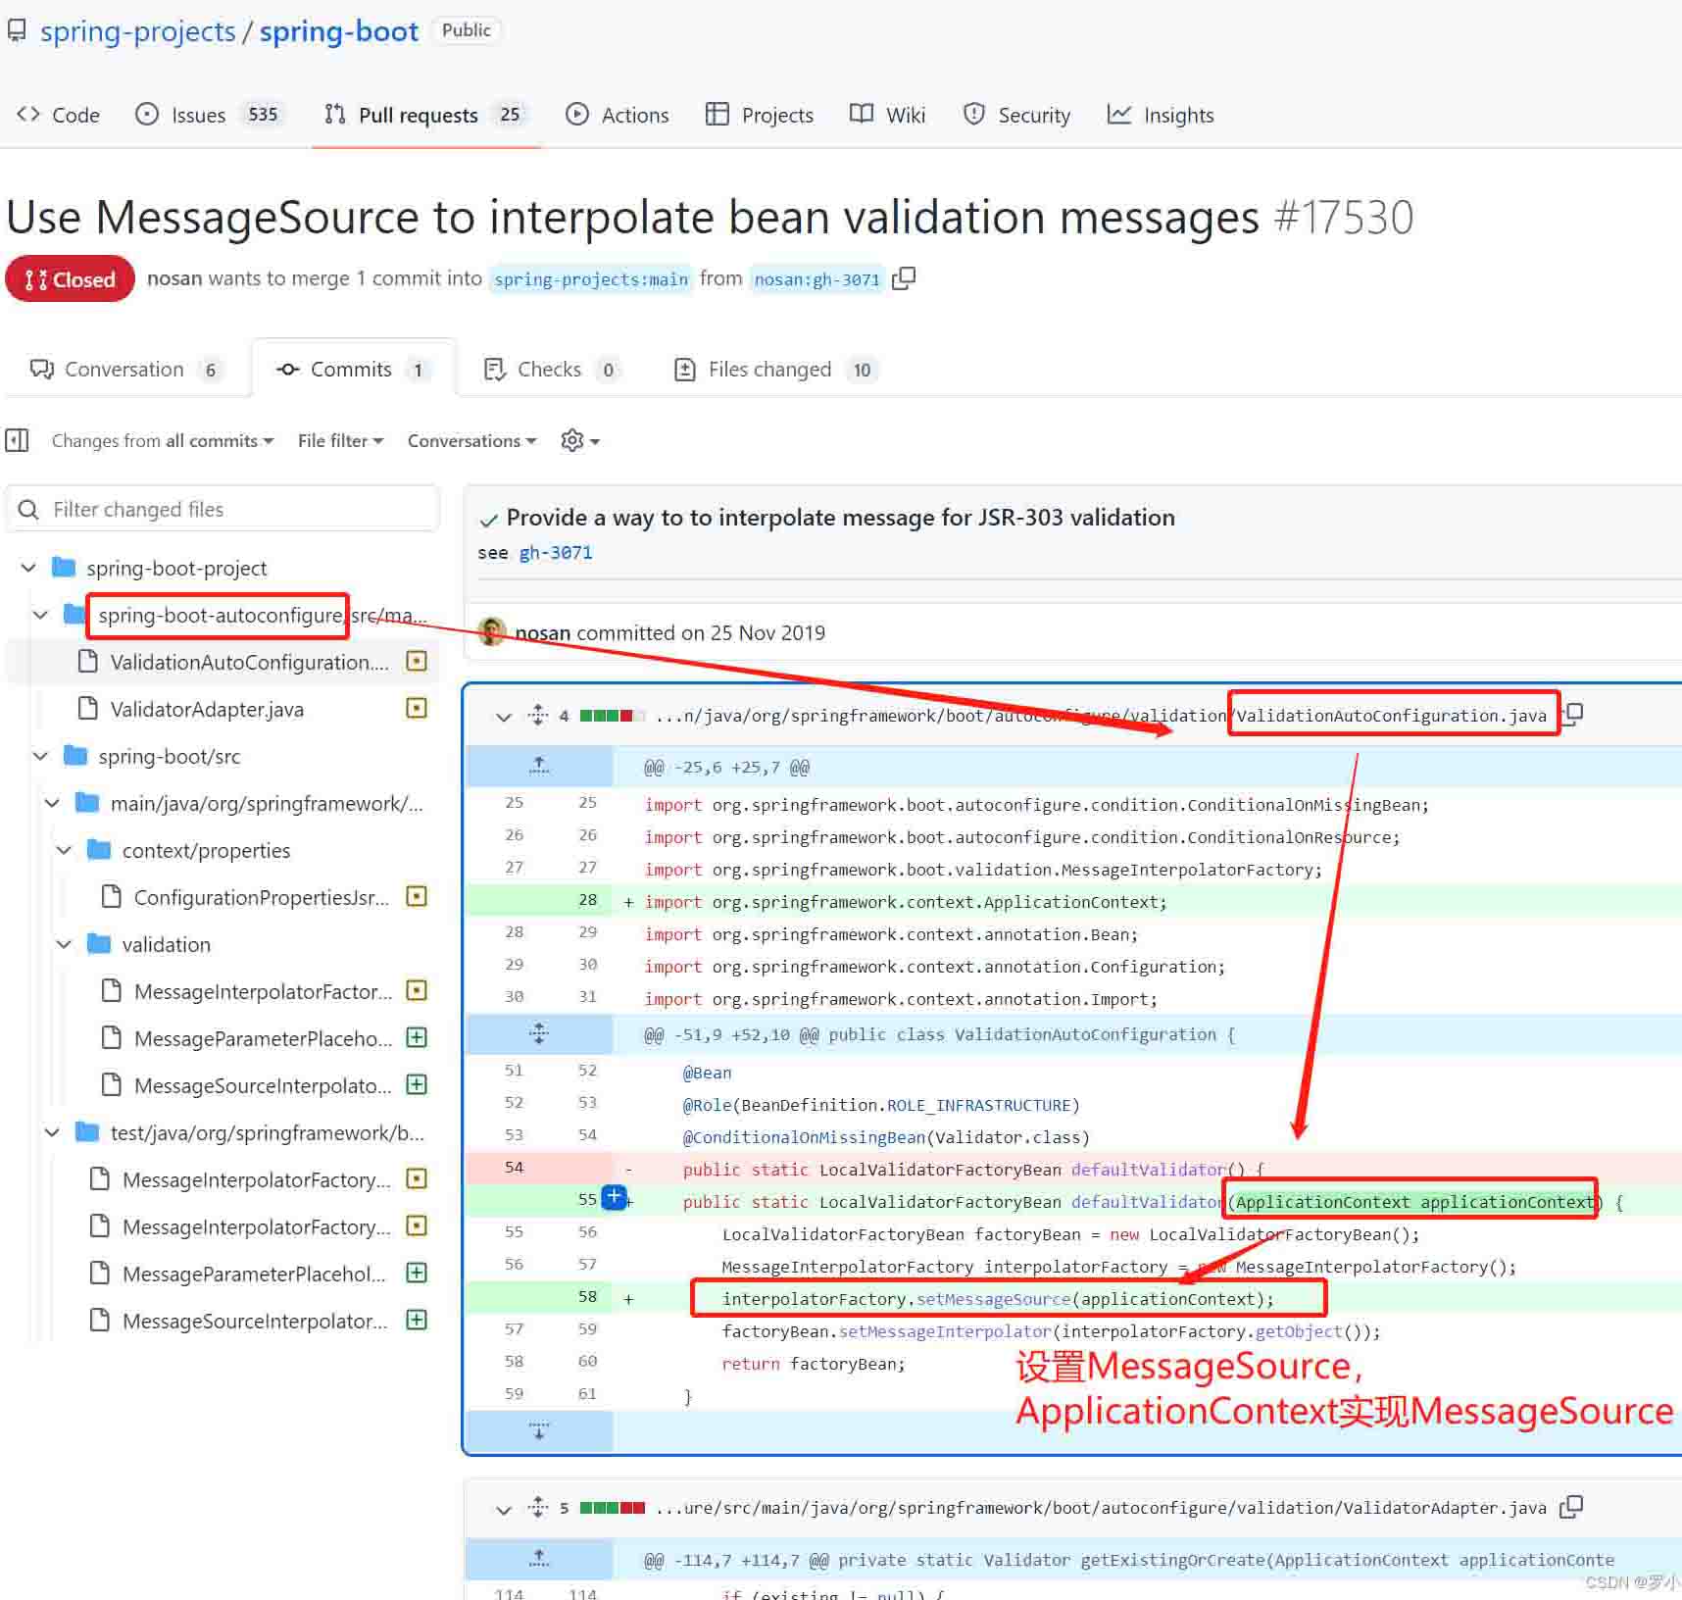Click the repository icon beside spring-projects
Screen dimensions: 1682x1600
click(17, 31)
